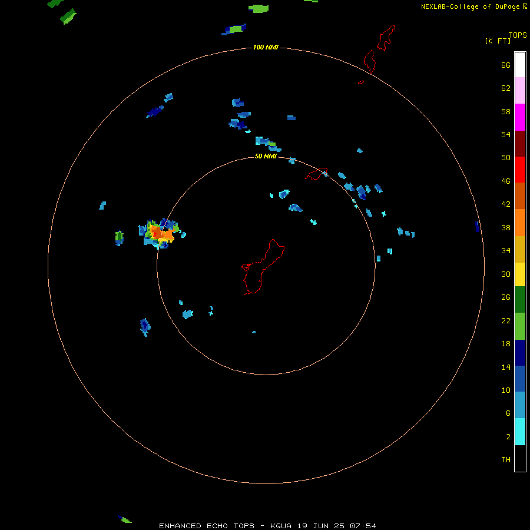The width and height of the screenshot is (530, 530).
Task: Click the ENHANCED ECHO TOPS caption
Action: click(207, 526)
